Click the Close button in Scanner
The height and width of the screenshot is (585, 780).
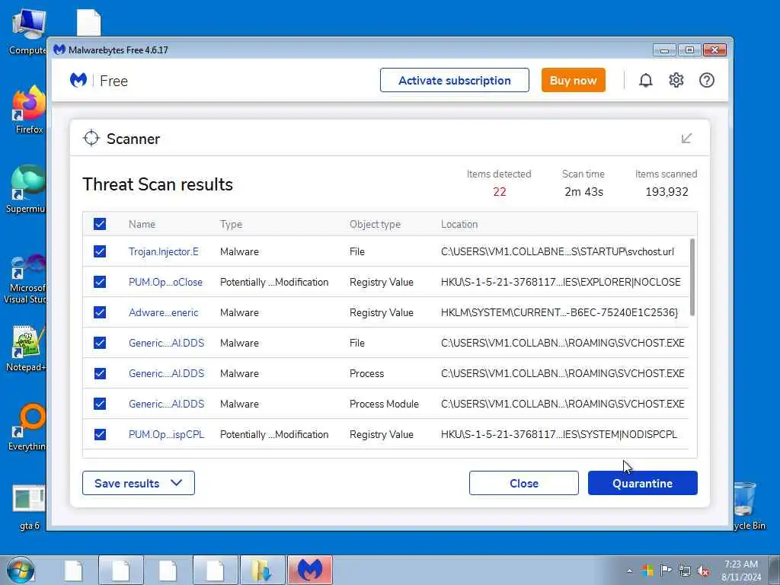524,483
